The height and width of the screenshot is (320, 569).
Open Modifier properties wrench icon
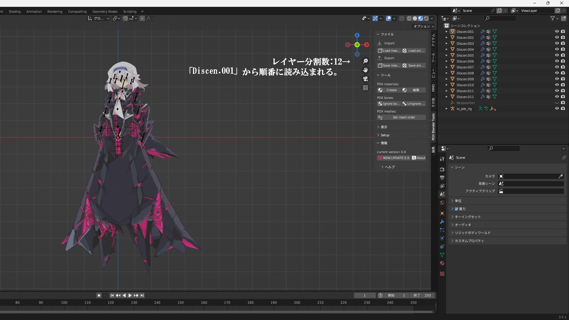pyautogui.click(x=442, y=222)
